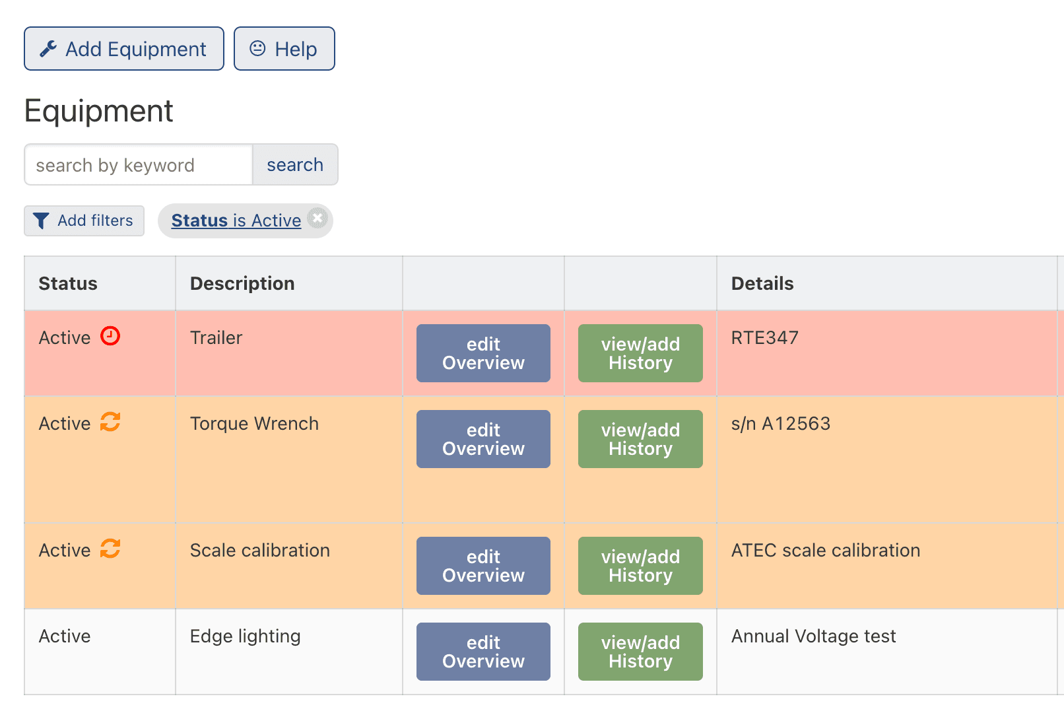Image resolution: width=1064 pixels, height=717 pixels.
Task: Sort by the Description column header
Action: point(242,284)
